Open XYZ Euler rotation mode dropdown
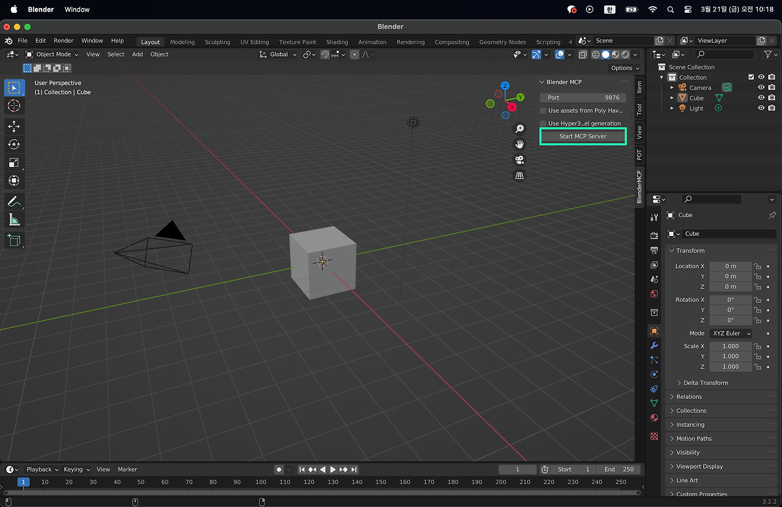Image resolution: width=782 pixels, height=507 pixels. click(x=730, y=334)
